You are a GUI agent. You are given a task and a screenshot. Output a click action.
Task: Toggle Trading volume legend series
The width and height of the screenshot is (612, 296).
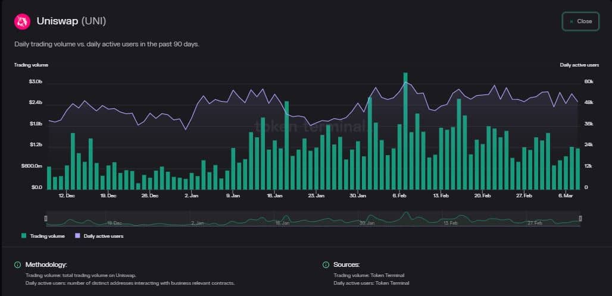(x=43, y=236)
